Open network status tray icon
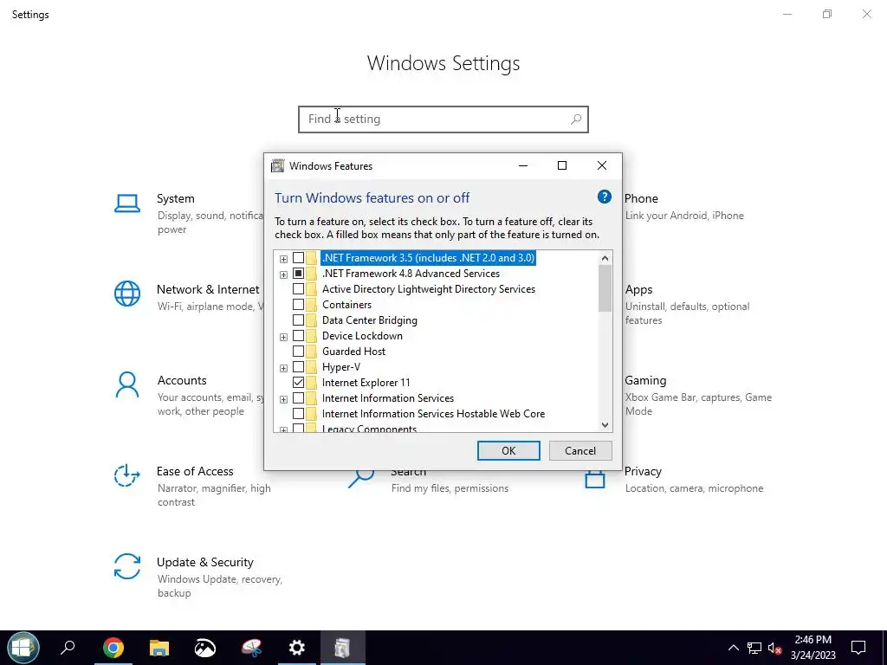 click(x=754, y=648)
